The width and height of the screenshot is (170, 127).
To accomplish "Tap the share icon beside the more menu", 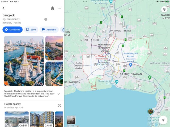I will pos(52,8).
